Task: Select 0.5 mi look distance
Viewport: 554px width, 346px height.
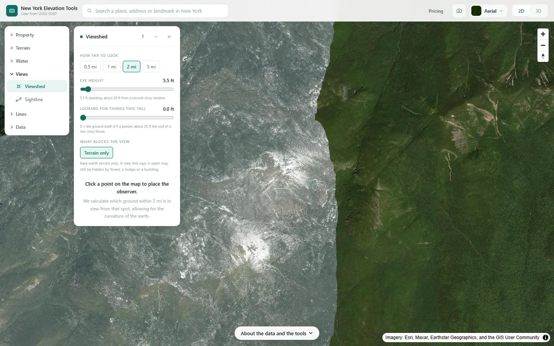Action: click(90, 67)
